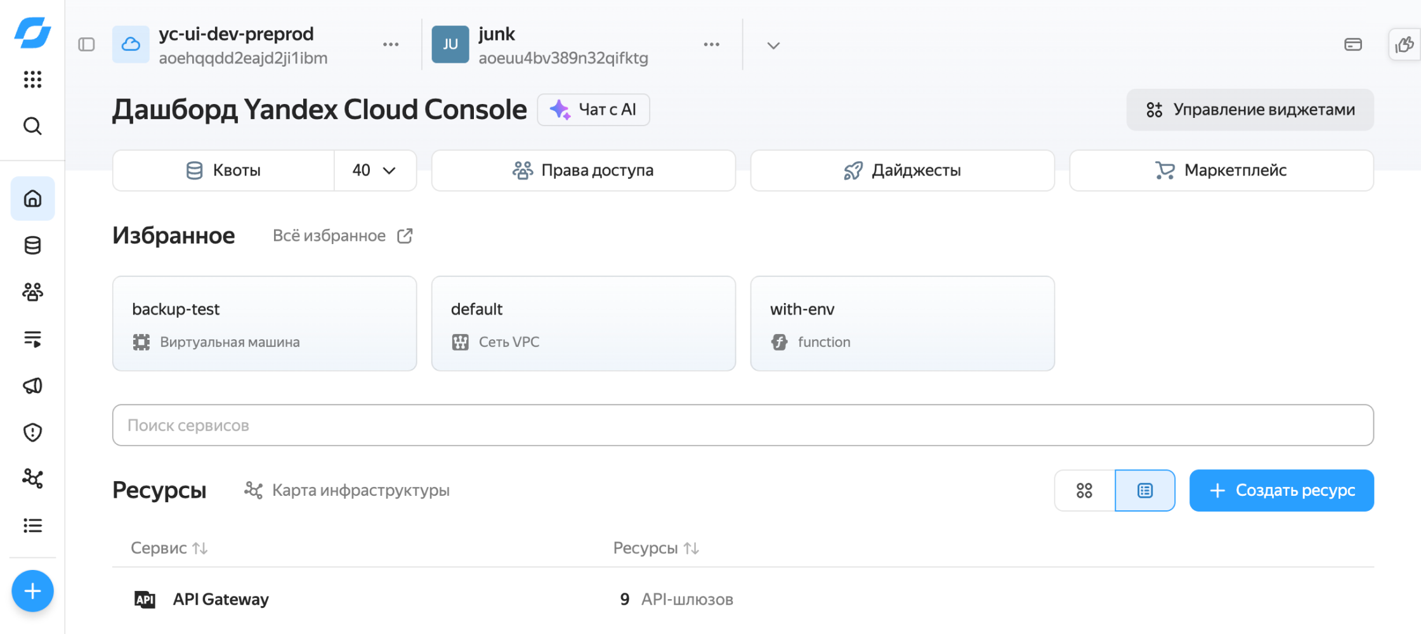The width and height of the screenshot is (1421, 634).
Task: Click the folder ID aoeuu4bv389n32qifktg
Action: click(x=563, y=58)
